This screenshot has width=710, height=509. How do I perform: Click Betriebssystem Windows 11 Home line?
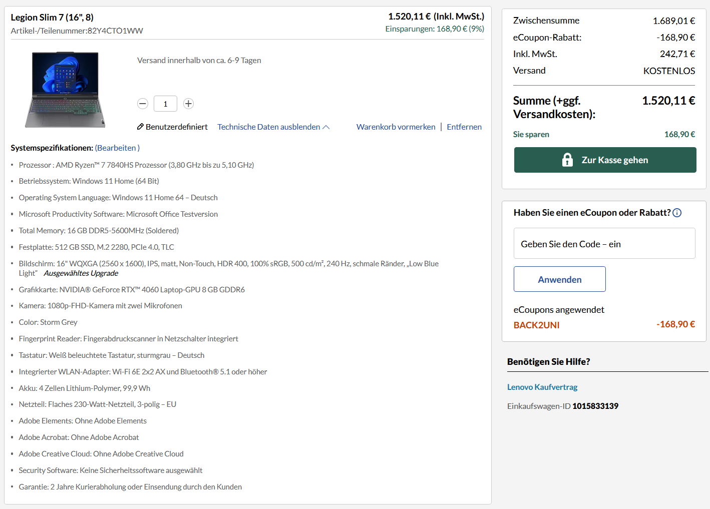click(x=89, y=181)
